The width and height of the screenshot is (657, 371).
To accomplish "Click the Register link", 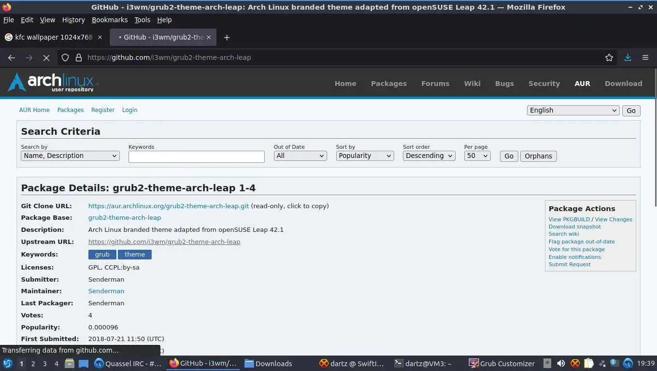I will [103, 110].
